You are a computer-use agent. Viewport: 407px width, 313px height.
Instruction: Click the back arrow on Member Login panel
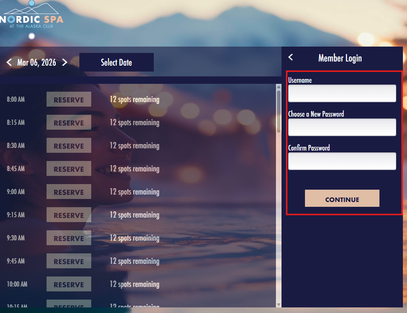(x=290, y=57)
